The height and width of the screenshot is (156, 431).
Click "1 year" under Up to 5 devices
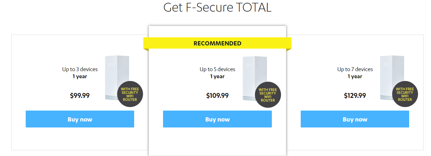[217, 76]
